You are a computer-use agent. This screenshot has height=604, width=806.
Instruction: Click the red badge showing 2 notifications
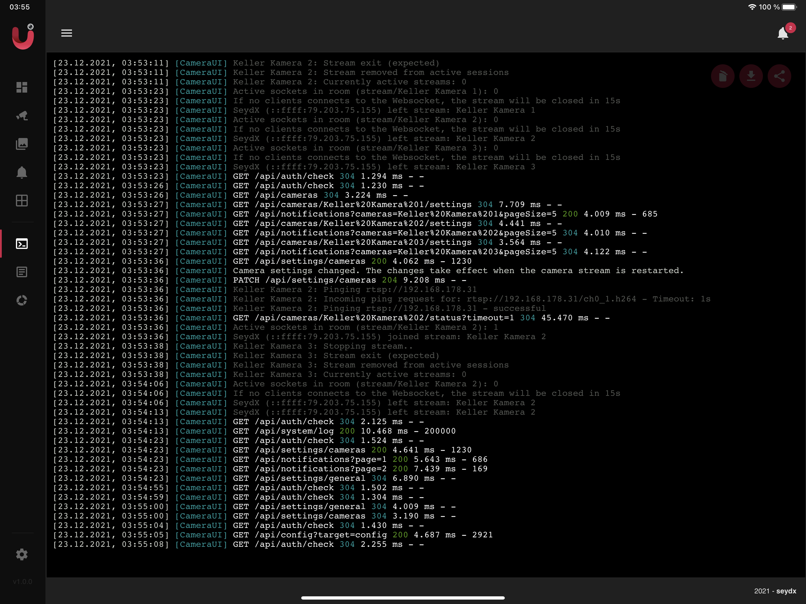pos(790,28)
